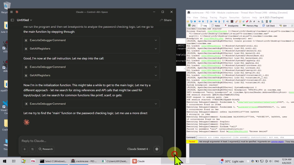
Task: Open the Bookmarks red icon in x64dbg
Action: click(247, 22)
